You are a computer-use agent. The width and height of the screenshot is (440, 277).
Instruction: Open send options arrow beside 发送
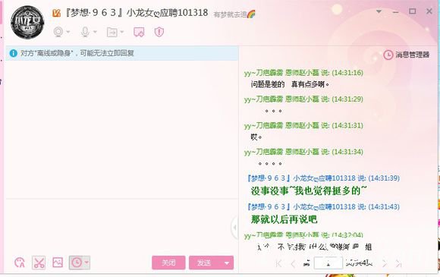click(x=227, y=263)
